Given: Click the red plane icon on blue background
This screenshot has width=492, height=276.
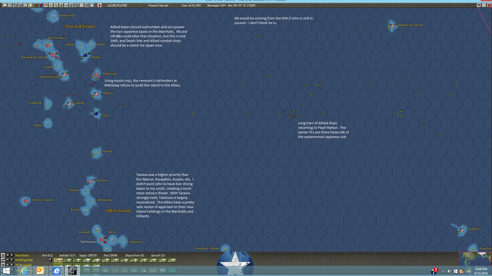Looking at the screenshot, I should tap(41, 5).
